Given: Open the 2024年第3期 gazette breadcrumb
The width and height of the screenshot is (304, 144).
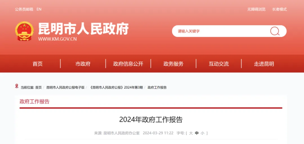Looking at the screenshot, I should tap(117, 88).
